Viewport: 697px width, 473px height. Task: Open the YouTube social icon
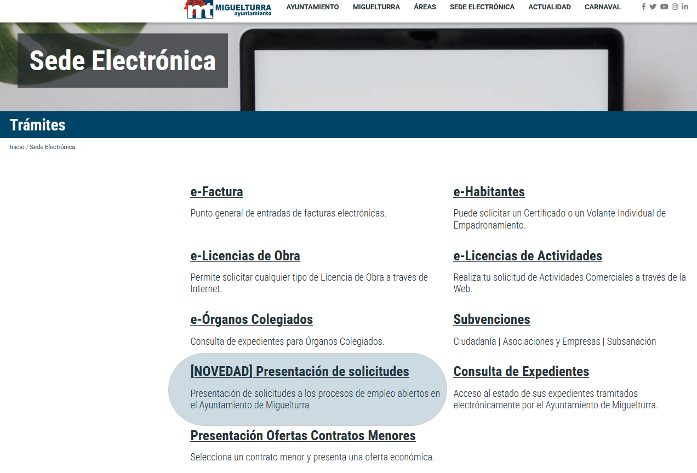click(664, 7)
